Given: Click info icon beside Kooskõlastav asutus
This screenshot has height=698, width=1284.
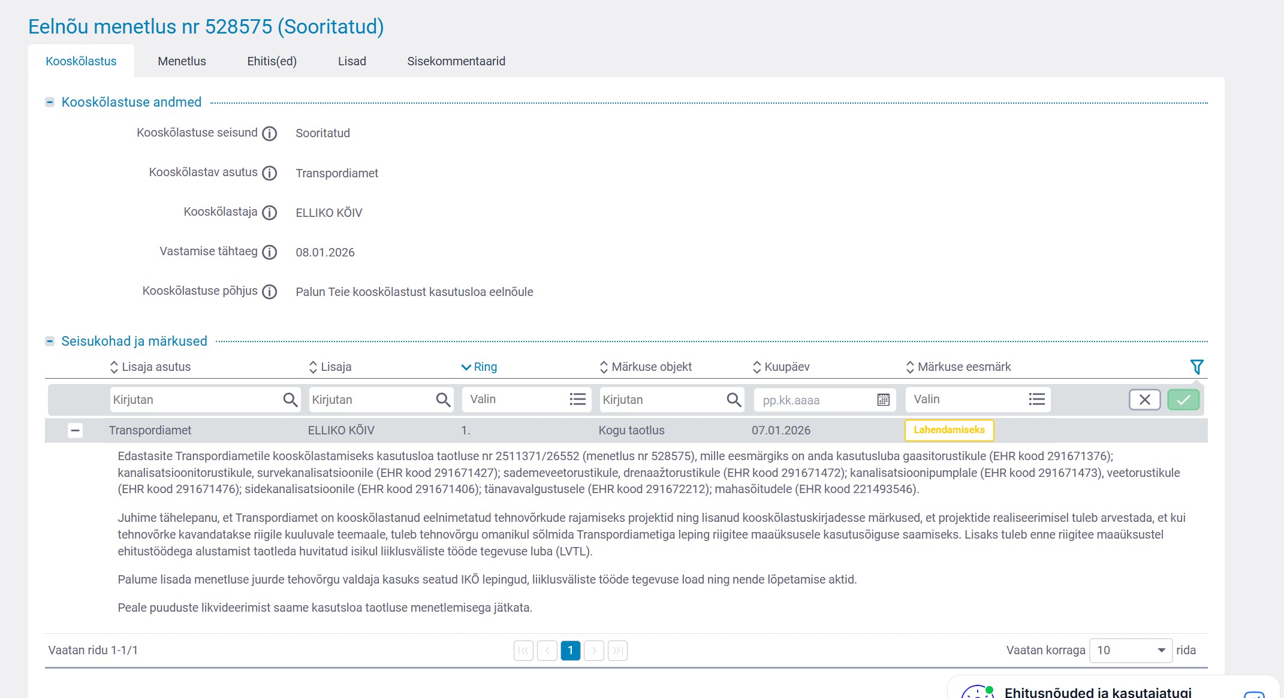Looking at the screenshot, I should click(270, 173).
